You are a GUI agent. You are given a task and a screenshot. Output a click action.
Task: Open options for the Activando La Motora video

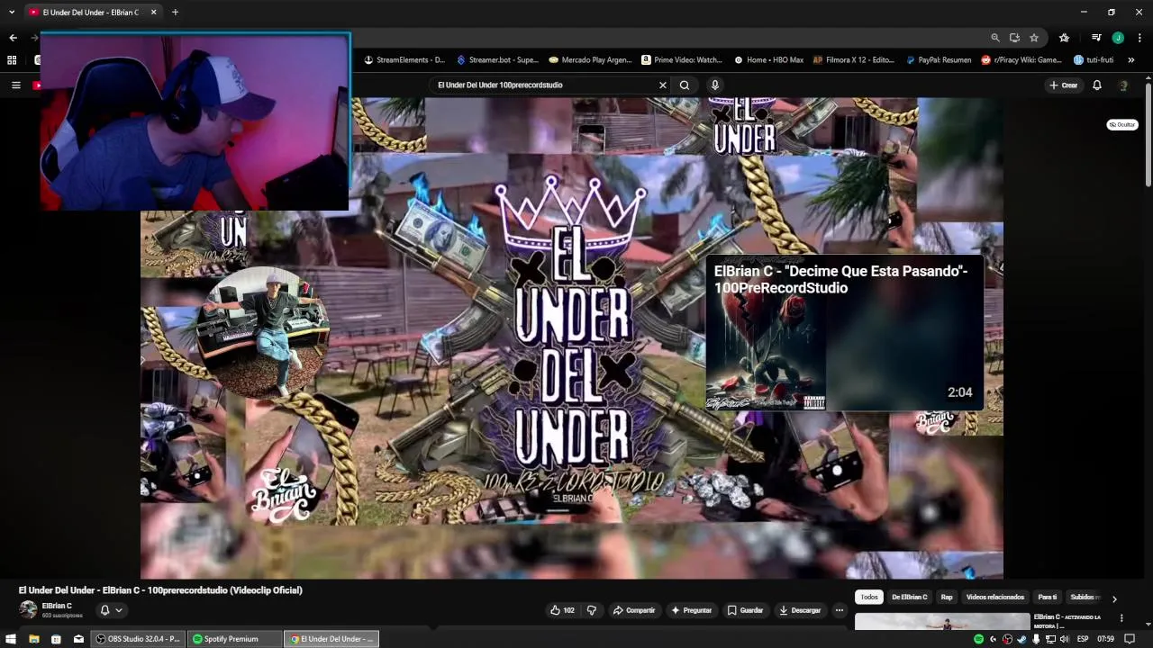pos(1121,618)
